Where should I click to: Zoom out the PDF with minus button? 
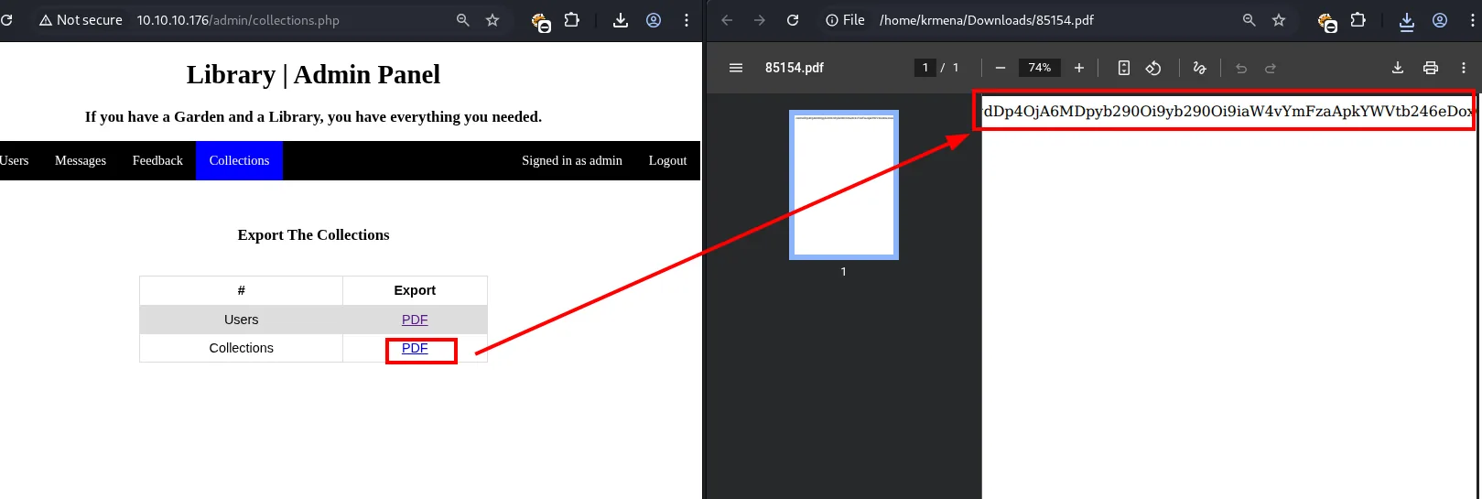click(1001, 68)
